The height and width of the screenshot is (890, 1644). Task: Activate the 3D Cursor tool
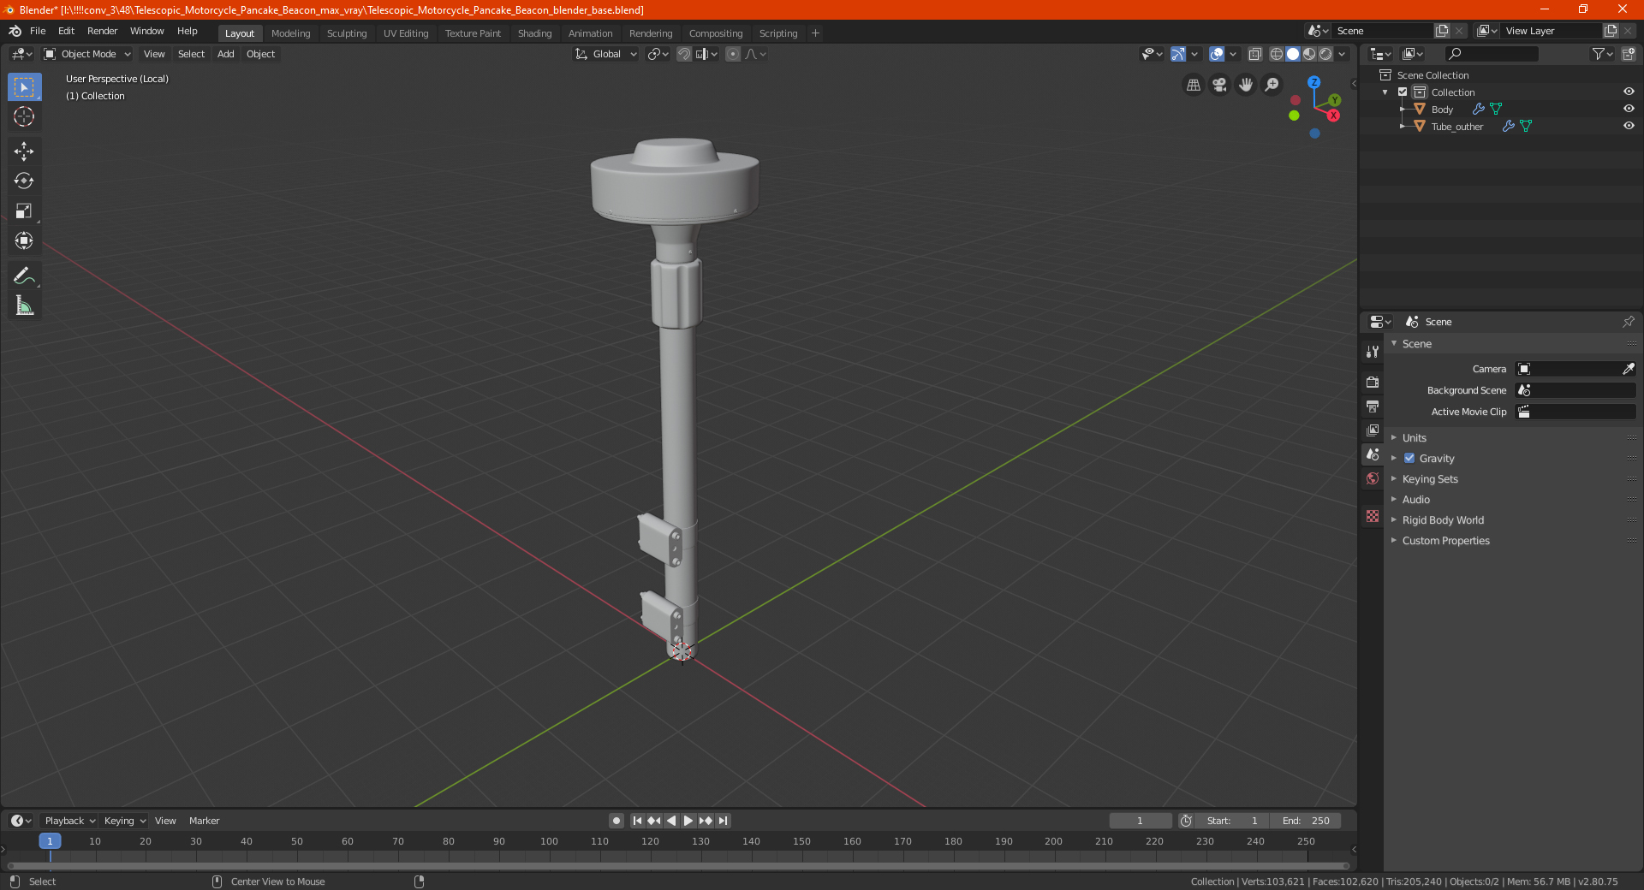pos(24,116)
